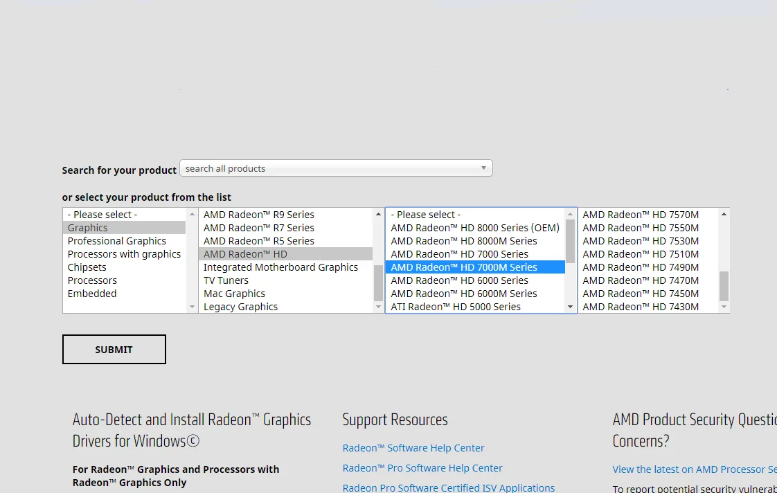Select AMD Radeon HD 7550M model
The width and height of the screenshot is (777, 493).
[x=648, y=227]
